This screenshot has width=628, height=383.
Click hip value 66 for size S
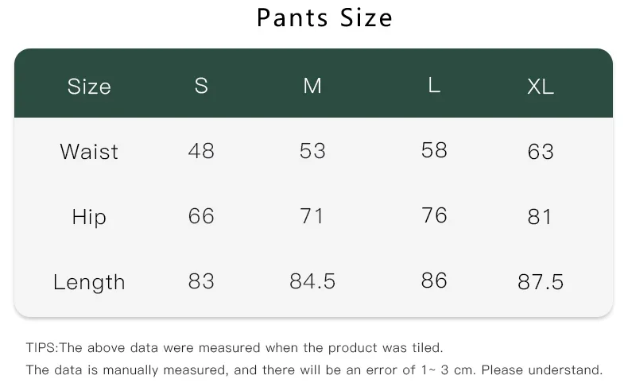pyautogui.click(x=201, y=216)
